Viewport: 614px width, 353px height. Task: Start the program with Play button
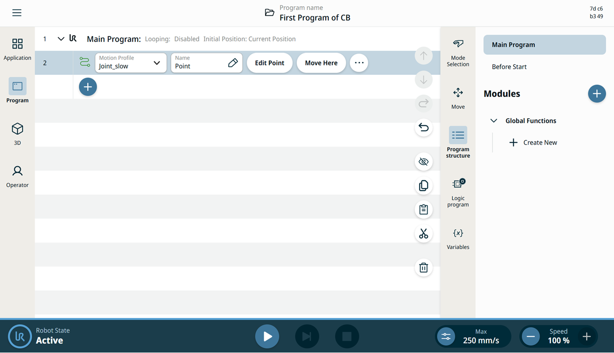(x=267, y=337)
